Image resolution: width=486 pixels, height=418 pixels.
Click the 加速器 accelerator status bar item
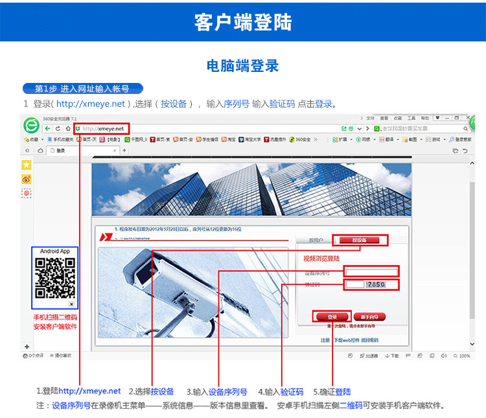click(369, 356)
